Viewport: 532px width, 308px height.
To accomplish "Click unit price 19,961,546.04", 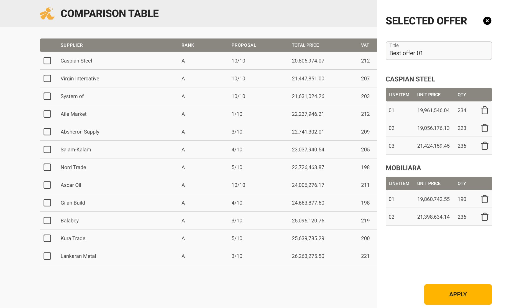I will coord(433,110).
